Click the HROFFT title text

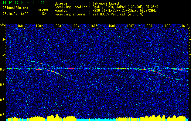point(19,3)
